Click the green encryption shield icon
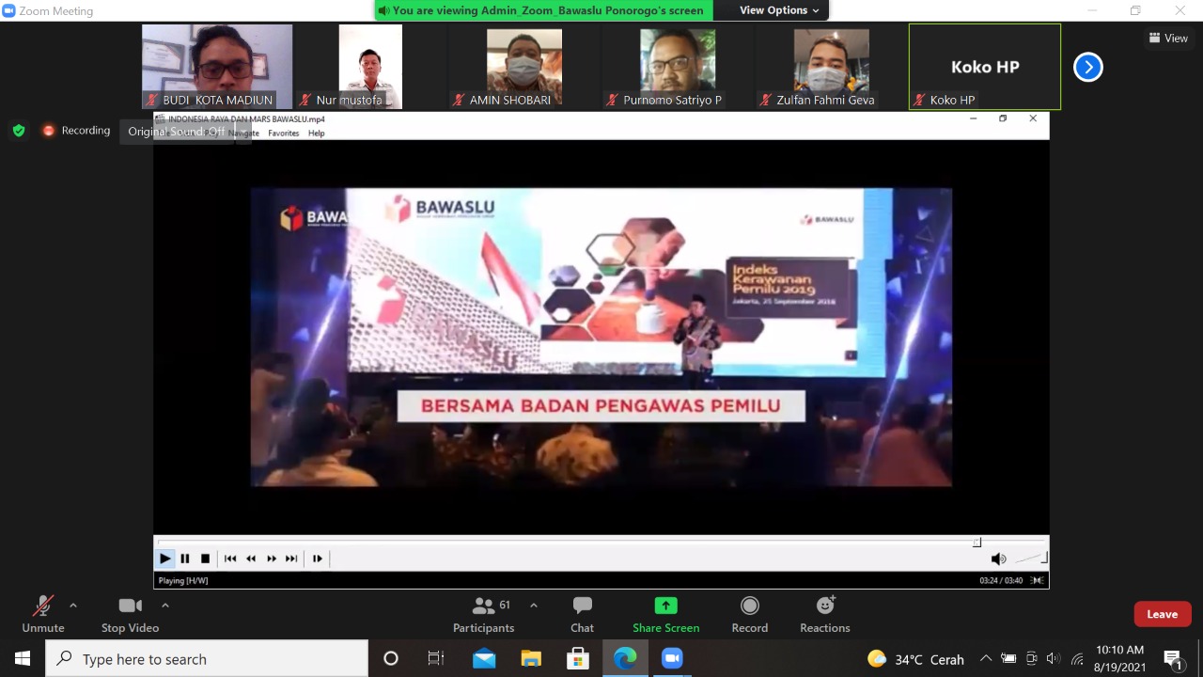This screenshot has height=677, width=1203. pos(19,131)
